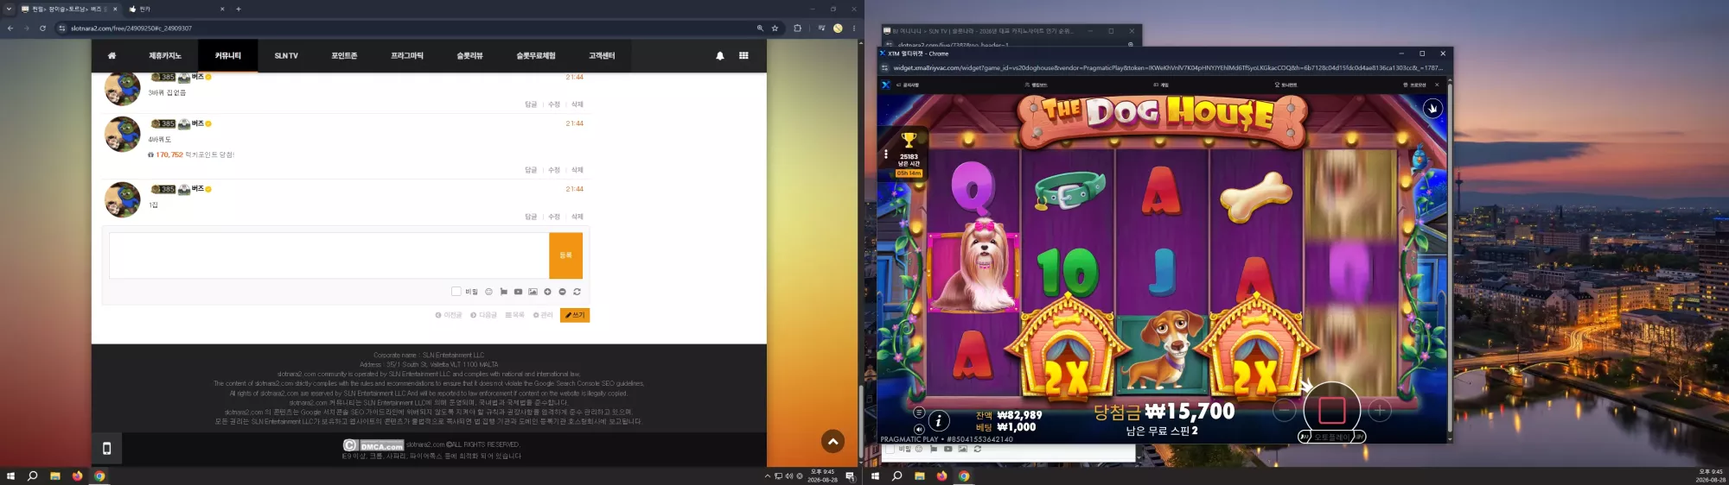1729x485 pixels.
Task: Click the game window vertical scrollbar
Action: click(1449, 259)
